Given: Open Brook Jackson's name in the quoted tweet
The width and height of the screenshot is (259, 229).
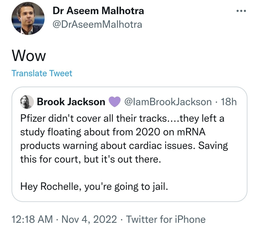Looking at the screenshot, I should point(71,102).
